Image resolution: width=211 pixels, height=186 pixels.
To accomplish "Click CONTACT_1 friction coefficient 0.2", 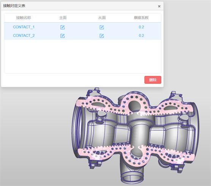I will (x=141, y=27).
